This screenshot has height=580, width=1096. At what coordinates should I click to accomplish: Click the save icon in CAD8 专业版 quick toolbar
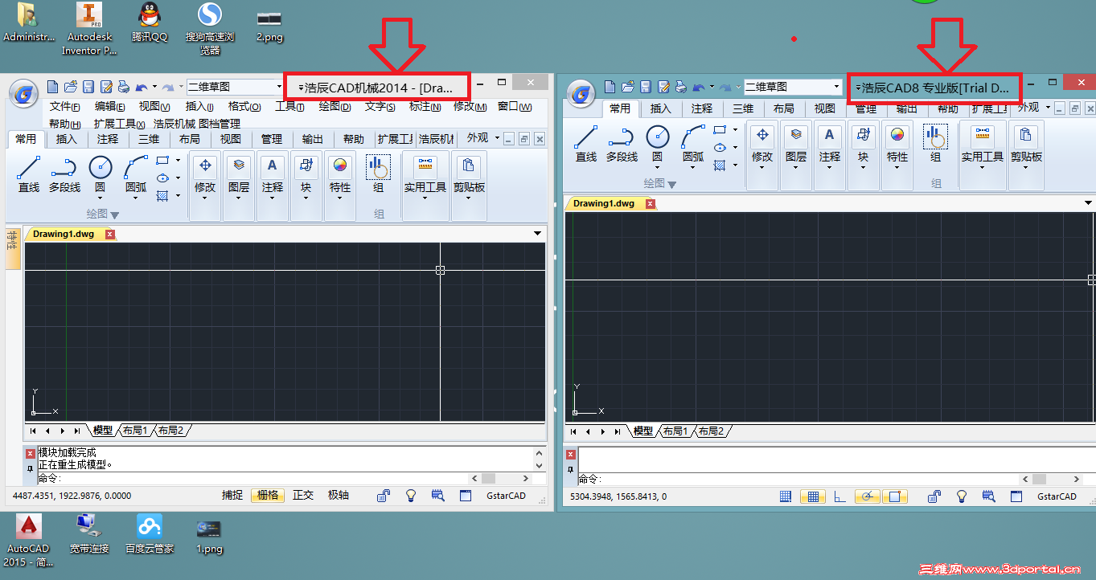coord(646,87)
